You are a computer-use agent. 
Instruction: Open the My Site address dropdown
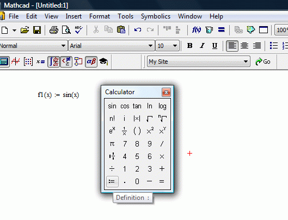coord(246,62)
